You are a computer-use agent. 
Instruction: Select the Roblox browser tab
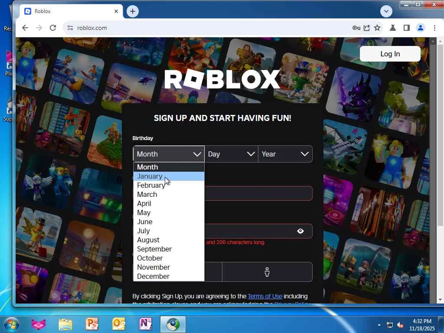pos(71,11)
